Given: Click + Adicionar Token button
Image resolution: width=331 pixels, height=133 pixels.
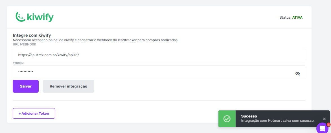Looking at the screenshot, I should point(34,113).
